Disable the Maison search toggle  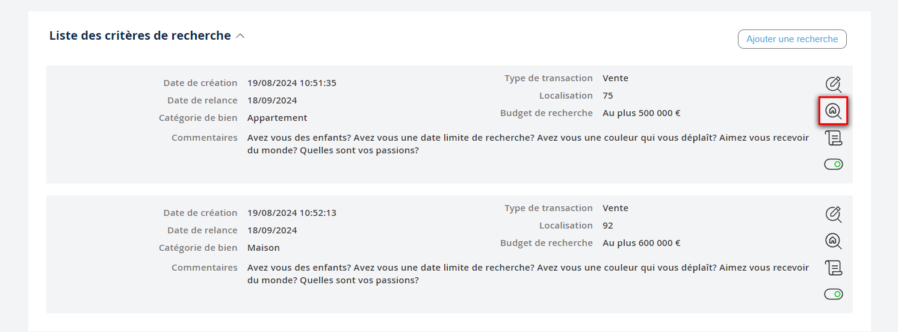click(833, 294)
